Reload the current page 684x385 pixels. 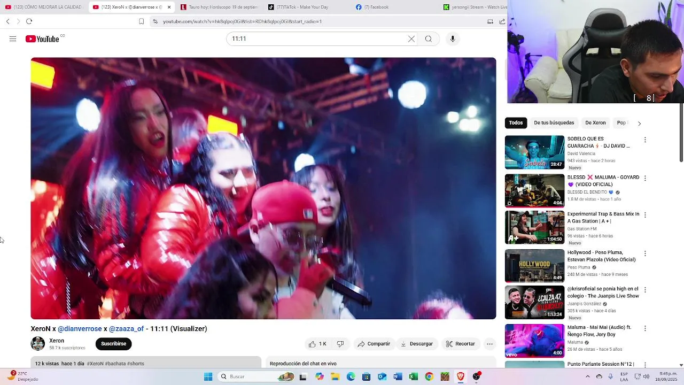click(29, 21)
